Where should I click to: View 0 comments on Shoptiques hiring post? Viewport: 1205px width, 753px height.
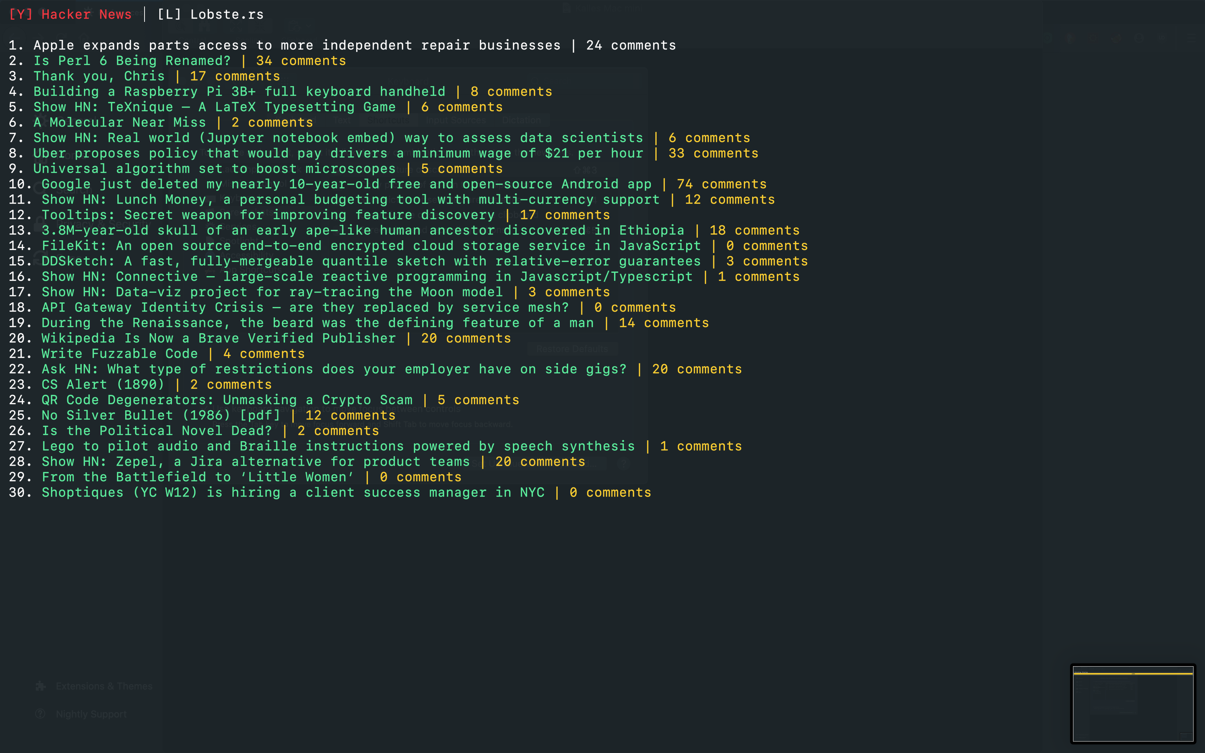coord(610,493)
